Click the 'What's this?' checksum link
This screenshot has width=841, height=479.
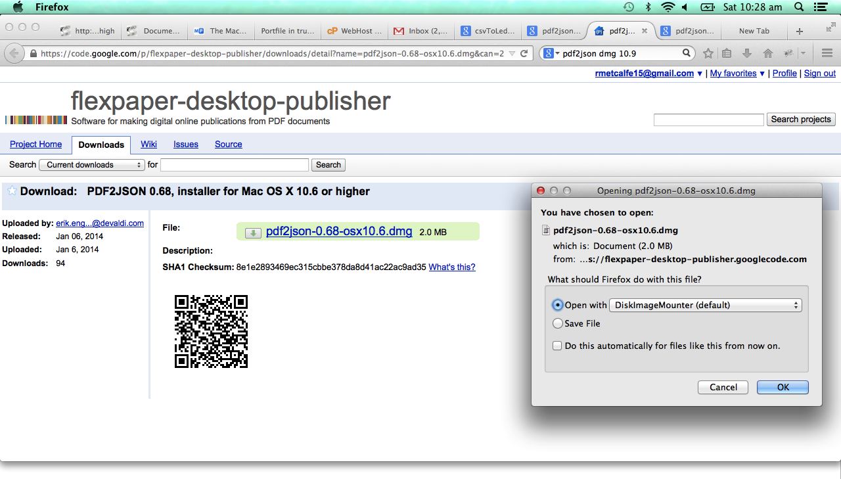[452, 267]
